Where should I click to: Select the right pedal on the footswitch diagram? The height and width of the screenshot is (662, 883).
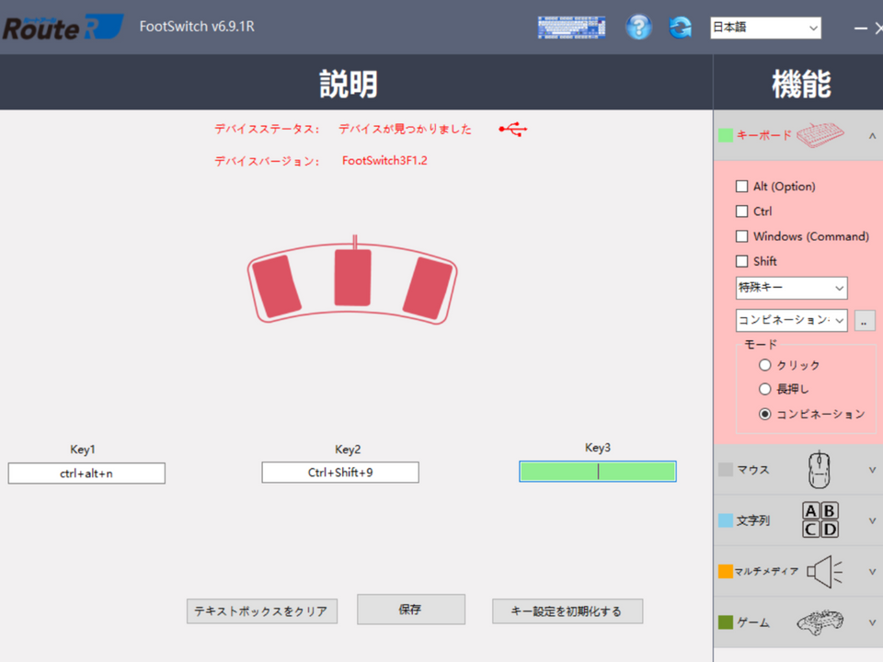pyautogui.click(x=428, y=287)
